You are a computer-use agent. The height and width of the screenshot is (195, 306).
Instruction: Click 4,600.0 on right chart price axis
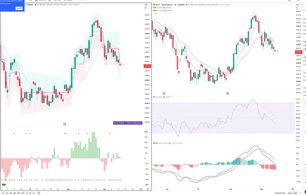(299, 26)
